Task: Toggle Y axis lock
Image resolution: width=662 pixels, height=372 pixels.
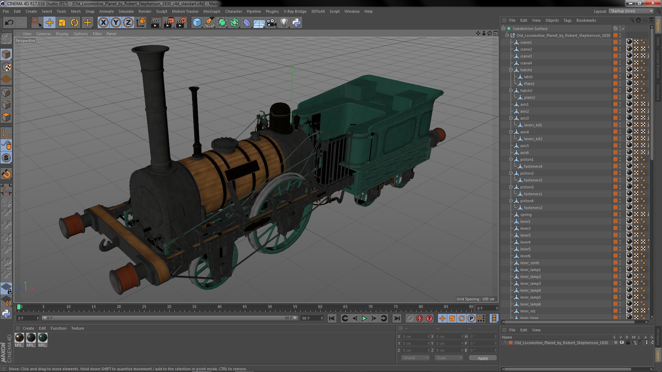Action: pyautogui.click(x=116, y=23)
